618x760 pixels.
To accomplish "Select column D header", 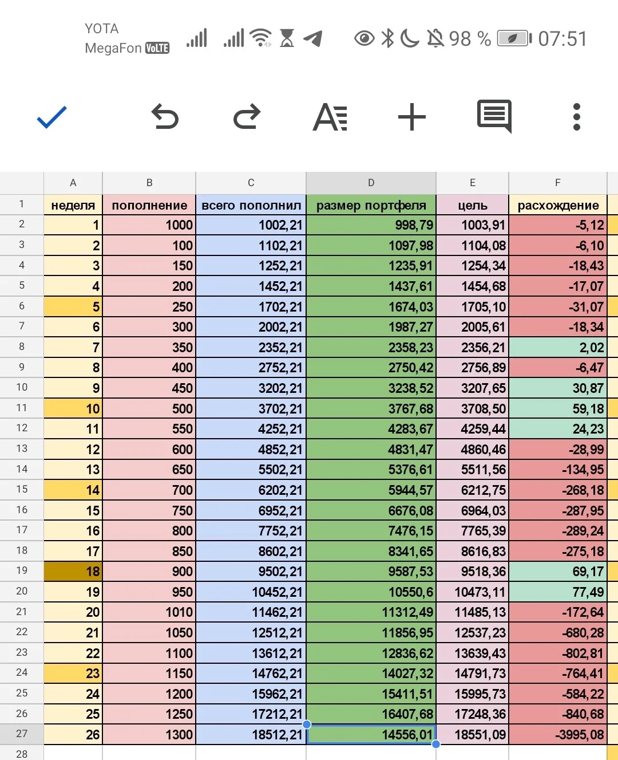I will tap(371, 183).
